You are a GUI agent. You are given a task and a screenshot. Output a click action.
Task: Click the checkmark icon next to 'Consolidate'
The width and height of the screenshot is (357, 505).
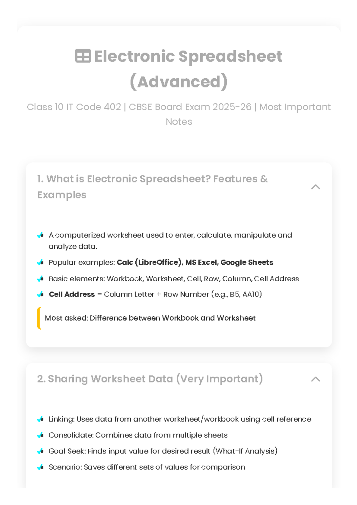coord(40,435)
